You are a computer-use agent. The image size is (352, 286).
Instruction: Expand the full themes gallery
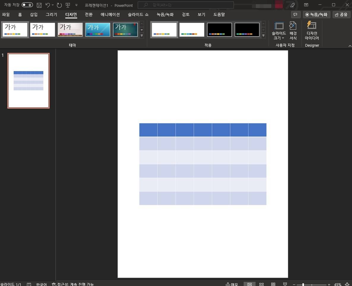[142, 35]
